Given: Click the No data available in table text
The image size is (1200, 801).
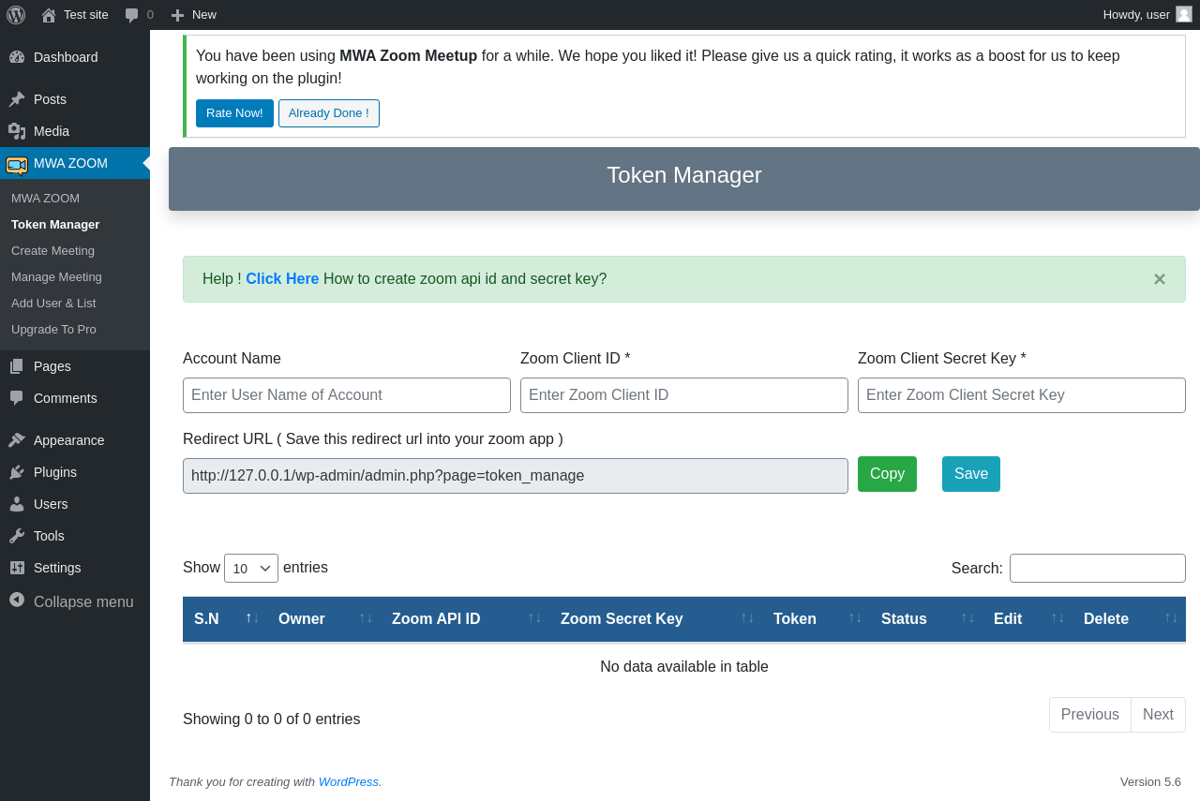Looking at the screenshot, I should pyautogui.click(x=684, y=667).
